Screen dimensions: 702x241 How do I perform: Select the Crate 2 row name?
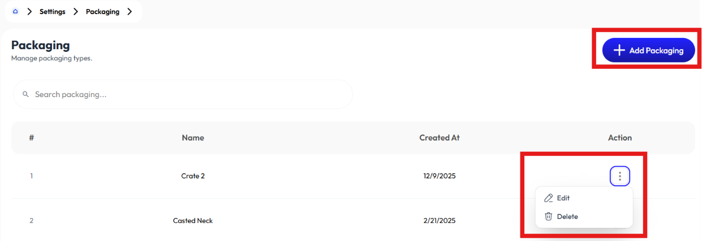pos(193,176)
